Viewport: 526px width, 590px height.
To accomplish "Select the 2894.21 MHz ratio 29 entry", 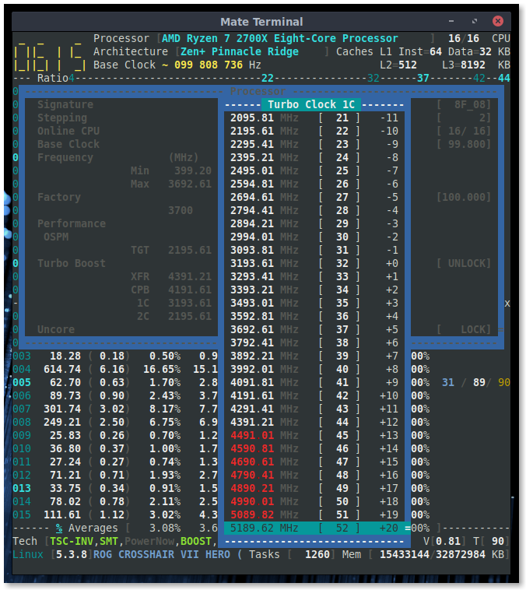I will pos(314,223).
